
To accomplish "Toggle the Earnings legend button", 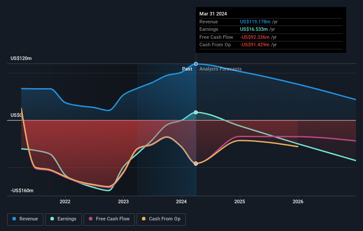I will pyautogui.click(x=63, y=219).
